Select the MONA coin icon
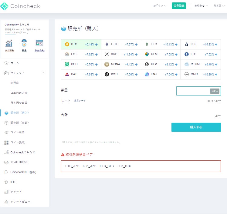Screen dimensions: 227x214 107,64
